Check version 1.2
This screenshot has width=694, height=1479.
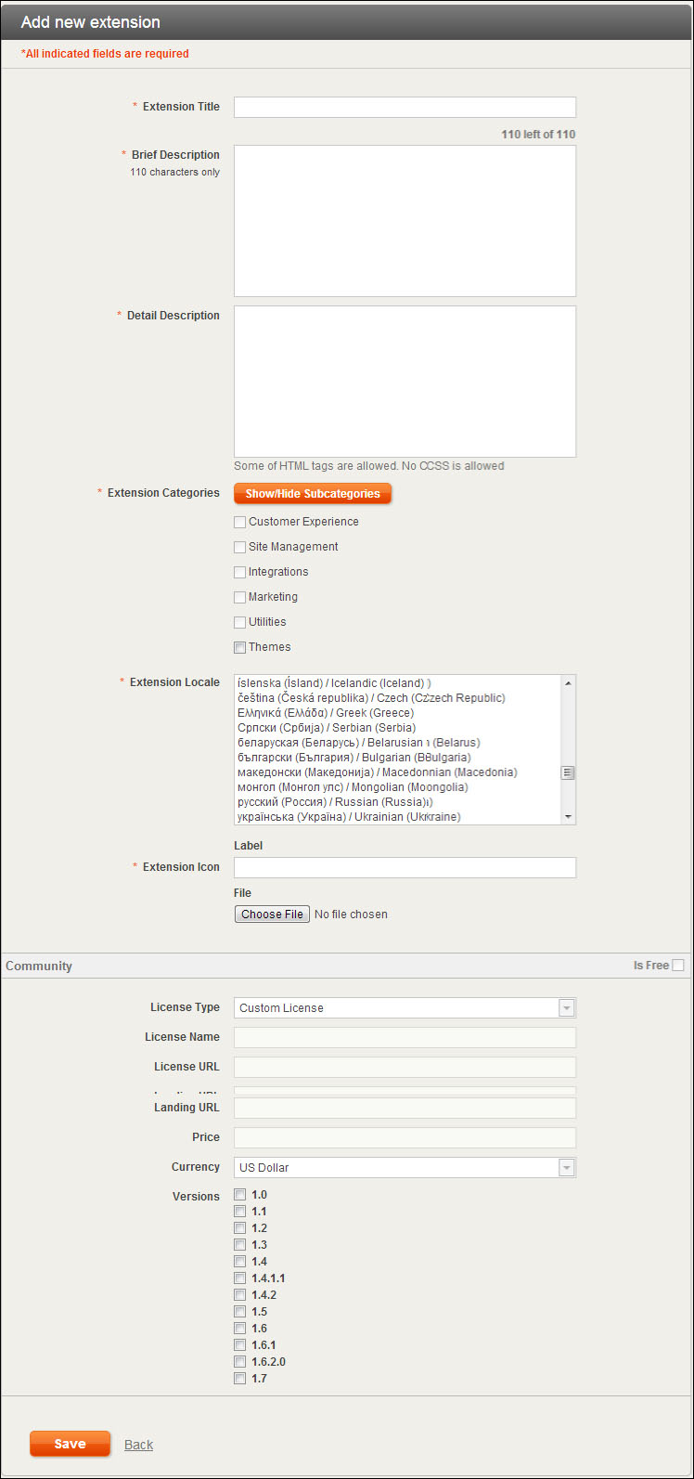[x=240, y=1228]
